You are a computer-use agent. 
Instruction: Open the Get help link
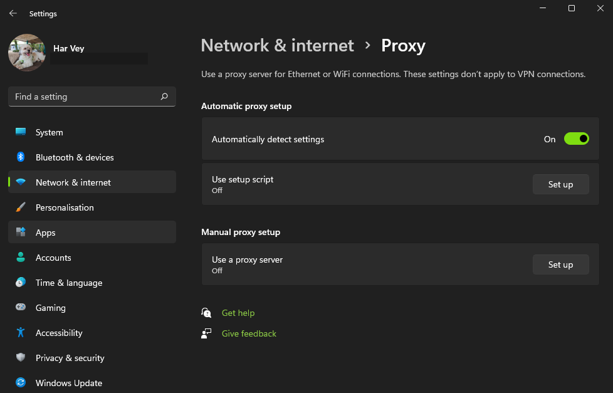[x=238, y=313]
